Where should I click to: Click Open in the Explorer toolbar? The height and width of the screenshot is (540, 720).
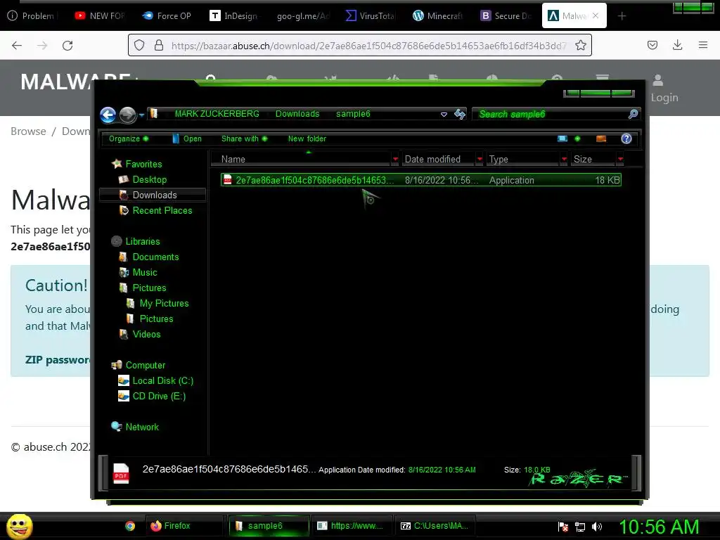187,139
